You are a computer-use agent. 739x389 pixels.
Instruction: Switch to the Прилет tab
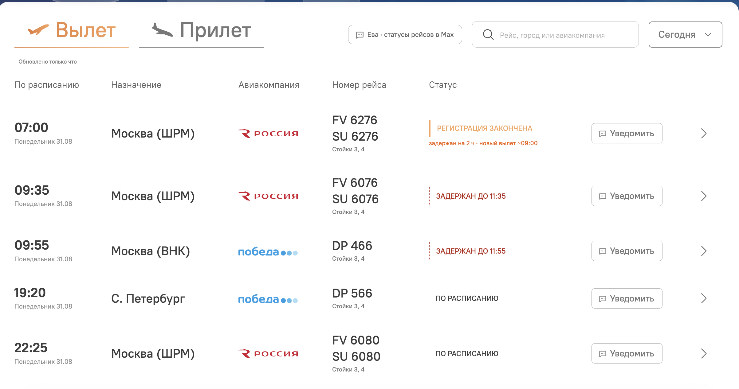tap(201, 31)
